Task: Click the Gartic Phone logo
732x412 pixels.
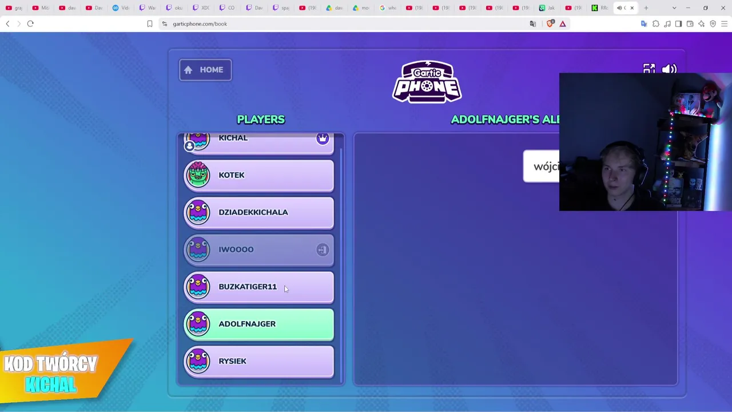Action: pos(427,82)
